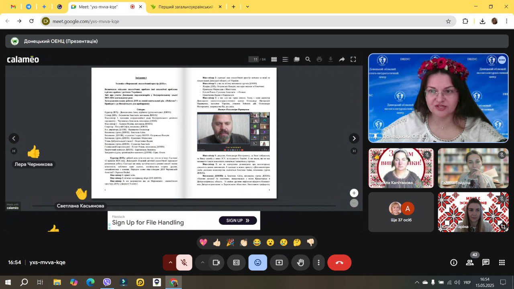Click the present screen icon
This screenshot has width=514, height=289.
point(279,263)
